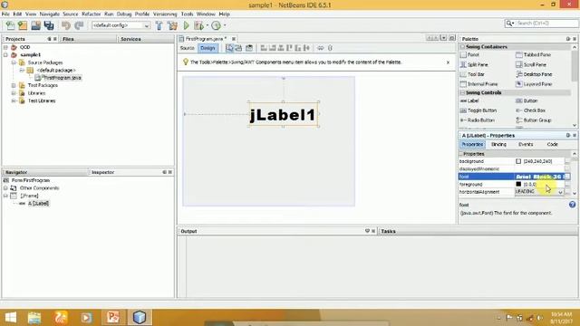Pick the Button Group component in Palette
The image size is (580, 326).
tap(534, 120)
